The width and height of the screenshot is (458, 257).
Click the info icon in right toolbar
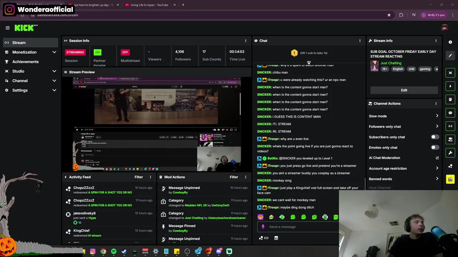pos(450,42)
